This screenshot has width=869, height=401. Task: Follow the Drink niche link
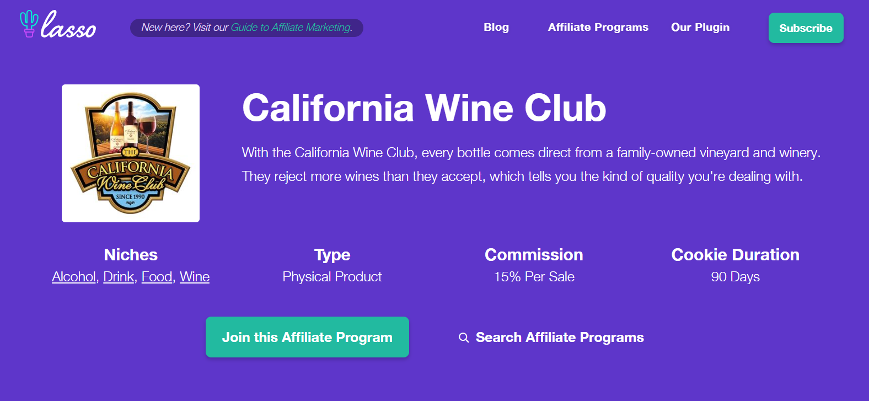click(x=119, y=277)
